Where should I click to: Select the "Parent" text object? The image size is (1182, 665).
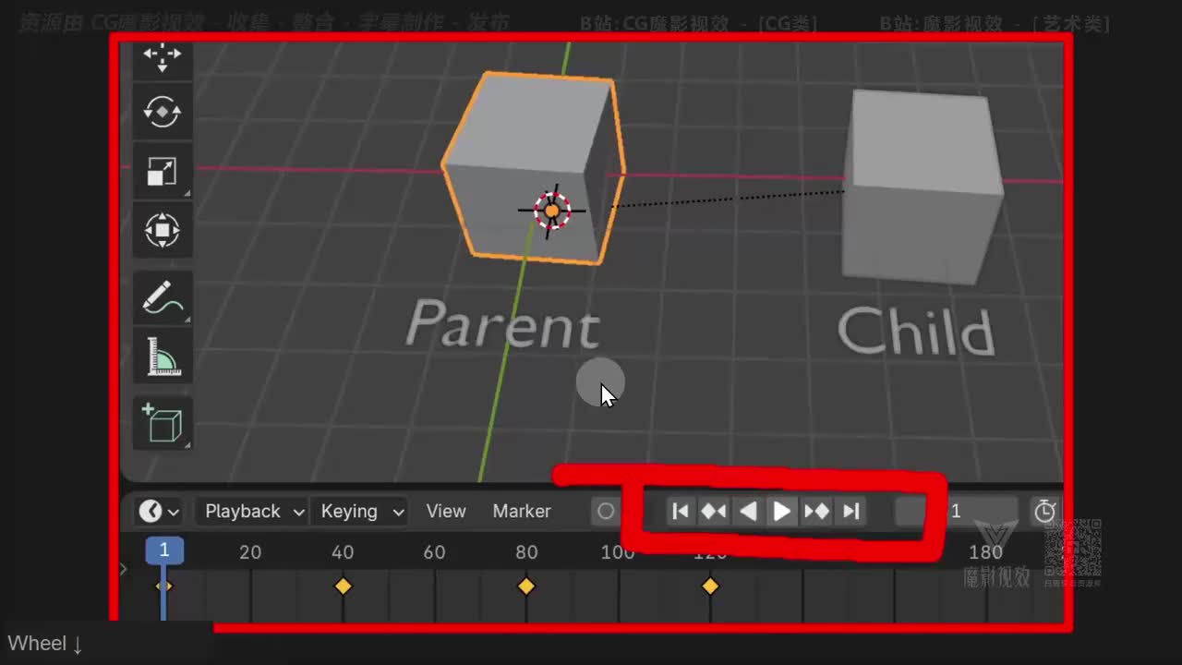coord(503,323)
